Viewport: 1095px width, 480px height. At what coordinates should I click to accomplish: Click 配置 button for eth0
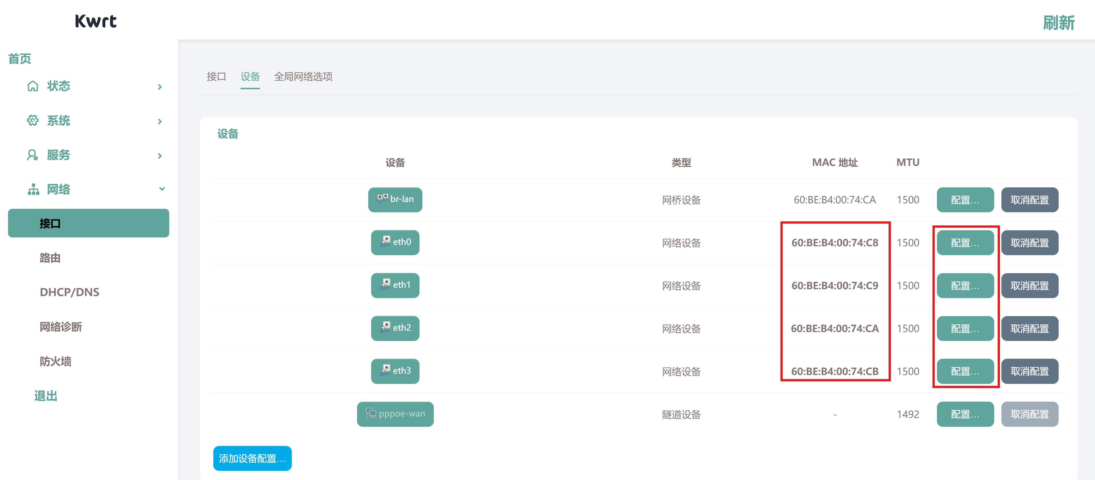(965, 243)
